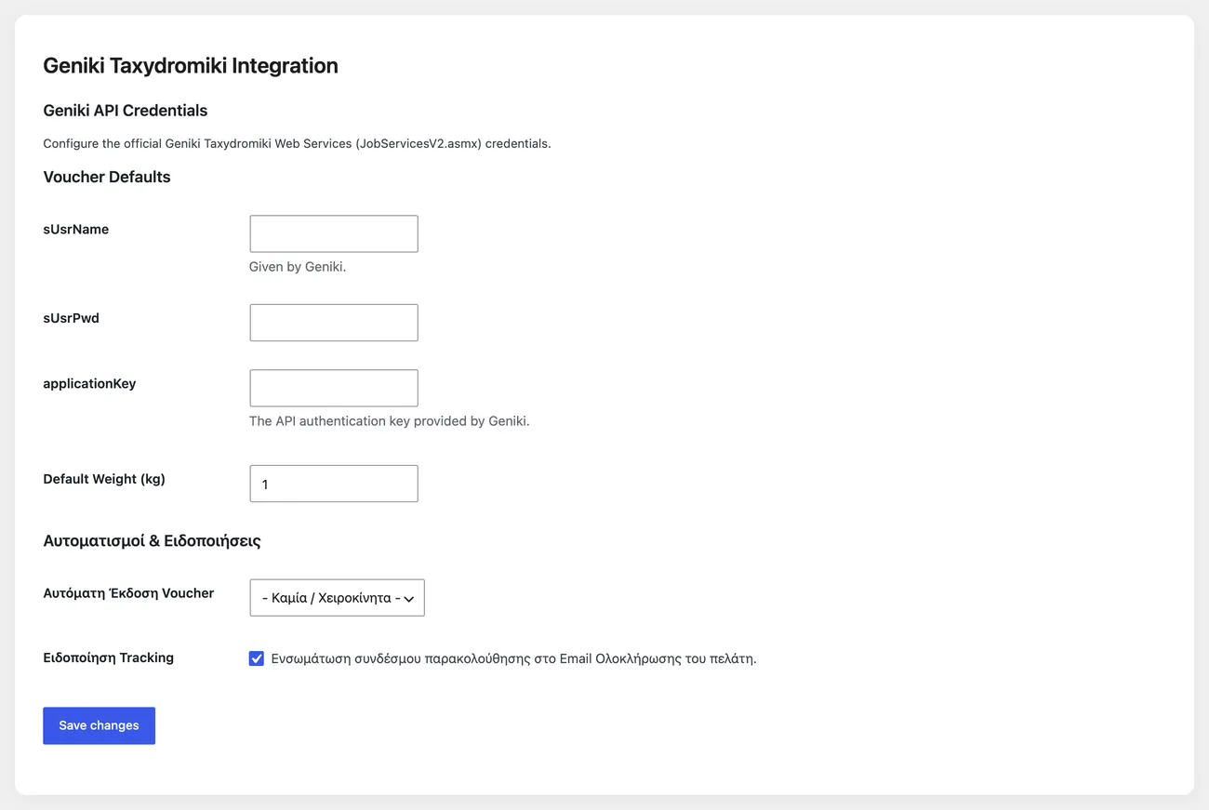Click the Αυτοματισμοί & Ειδοποιήσεις heading

click(152, 540)
